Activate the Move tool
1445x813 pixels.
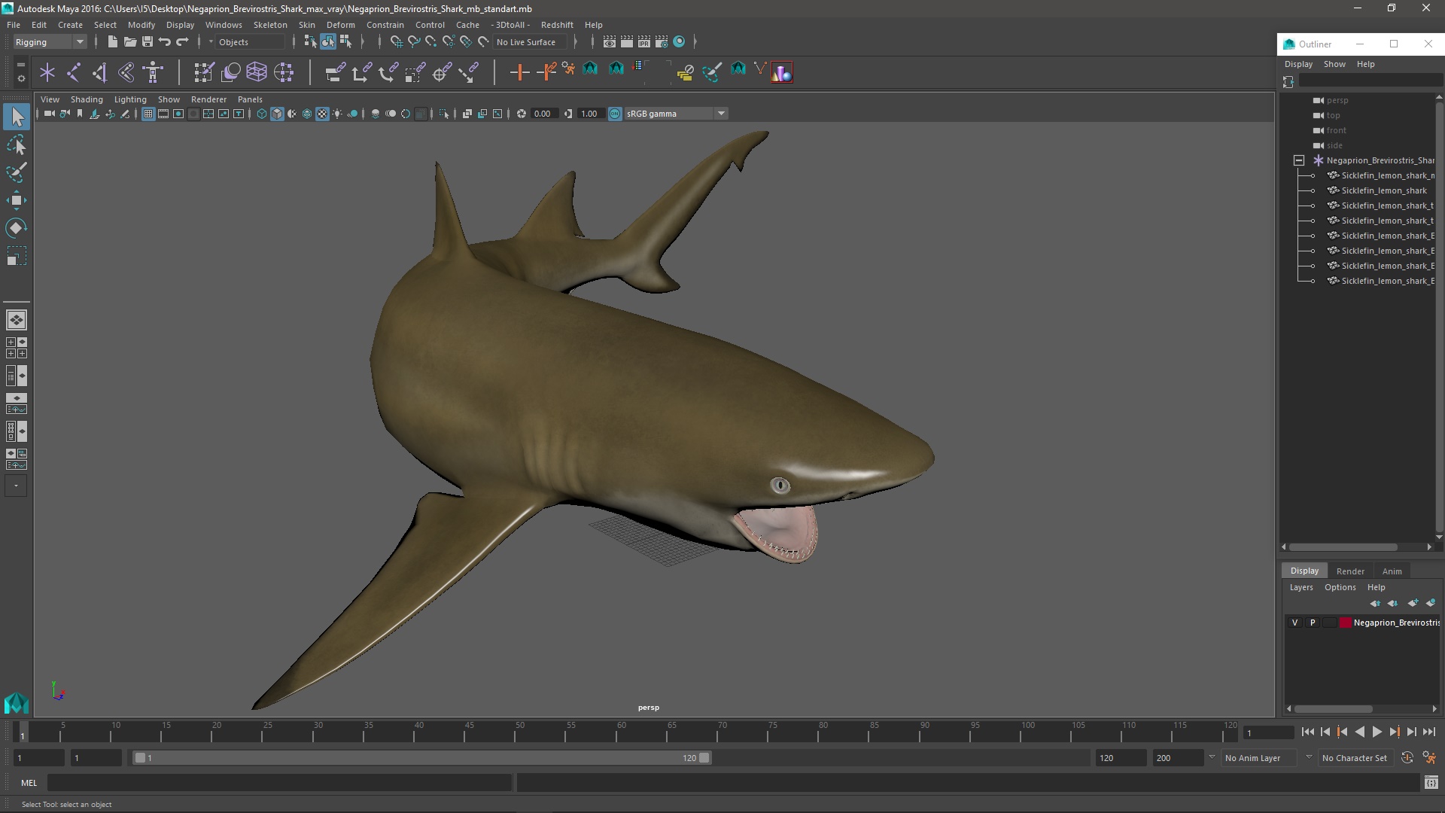pyautogui.click(x=17, y=200)
